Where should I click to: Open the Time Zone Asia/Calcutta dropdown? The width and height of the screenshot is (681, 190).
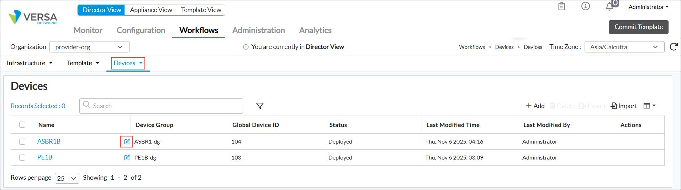pyautogui.click(x=624, y=47)
